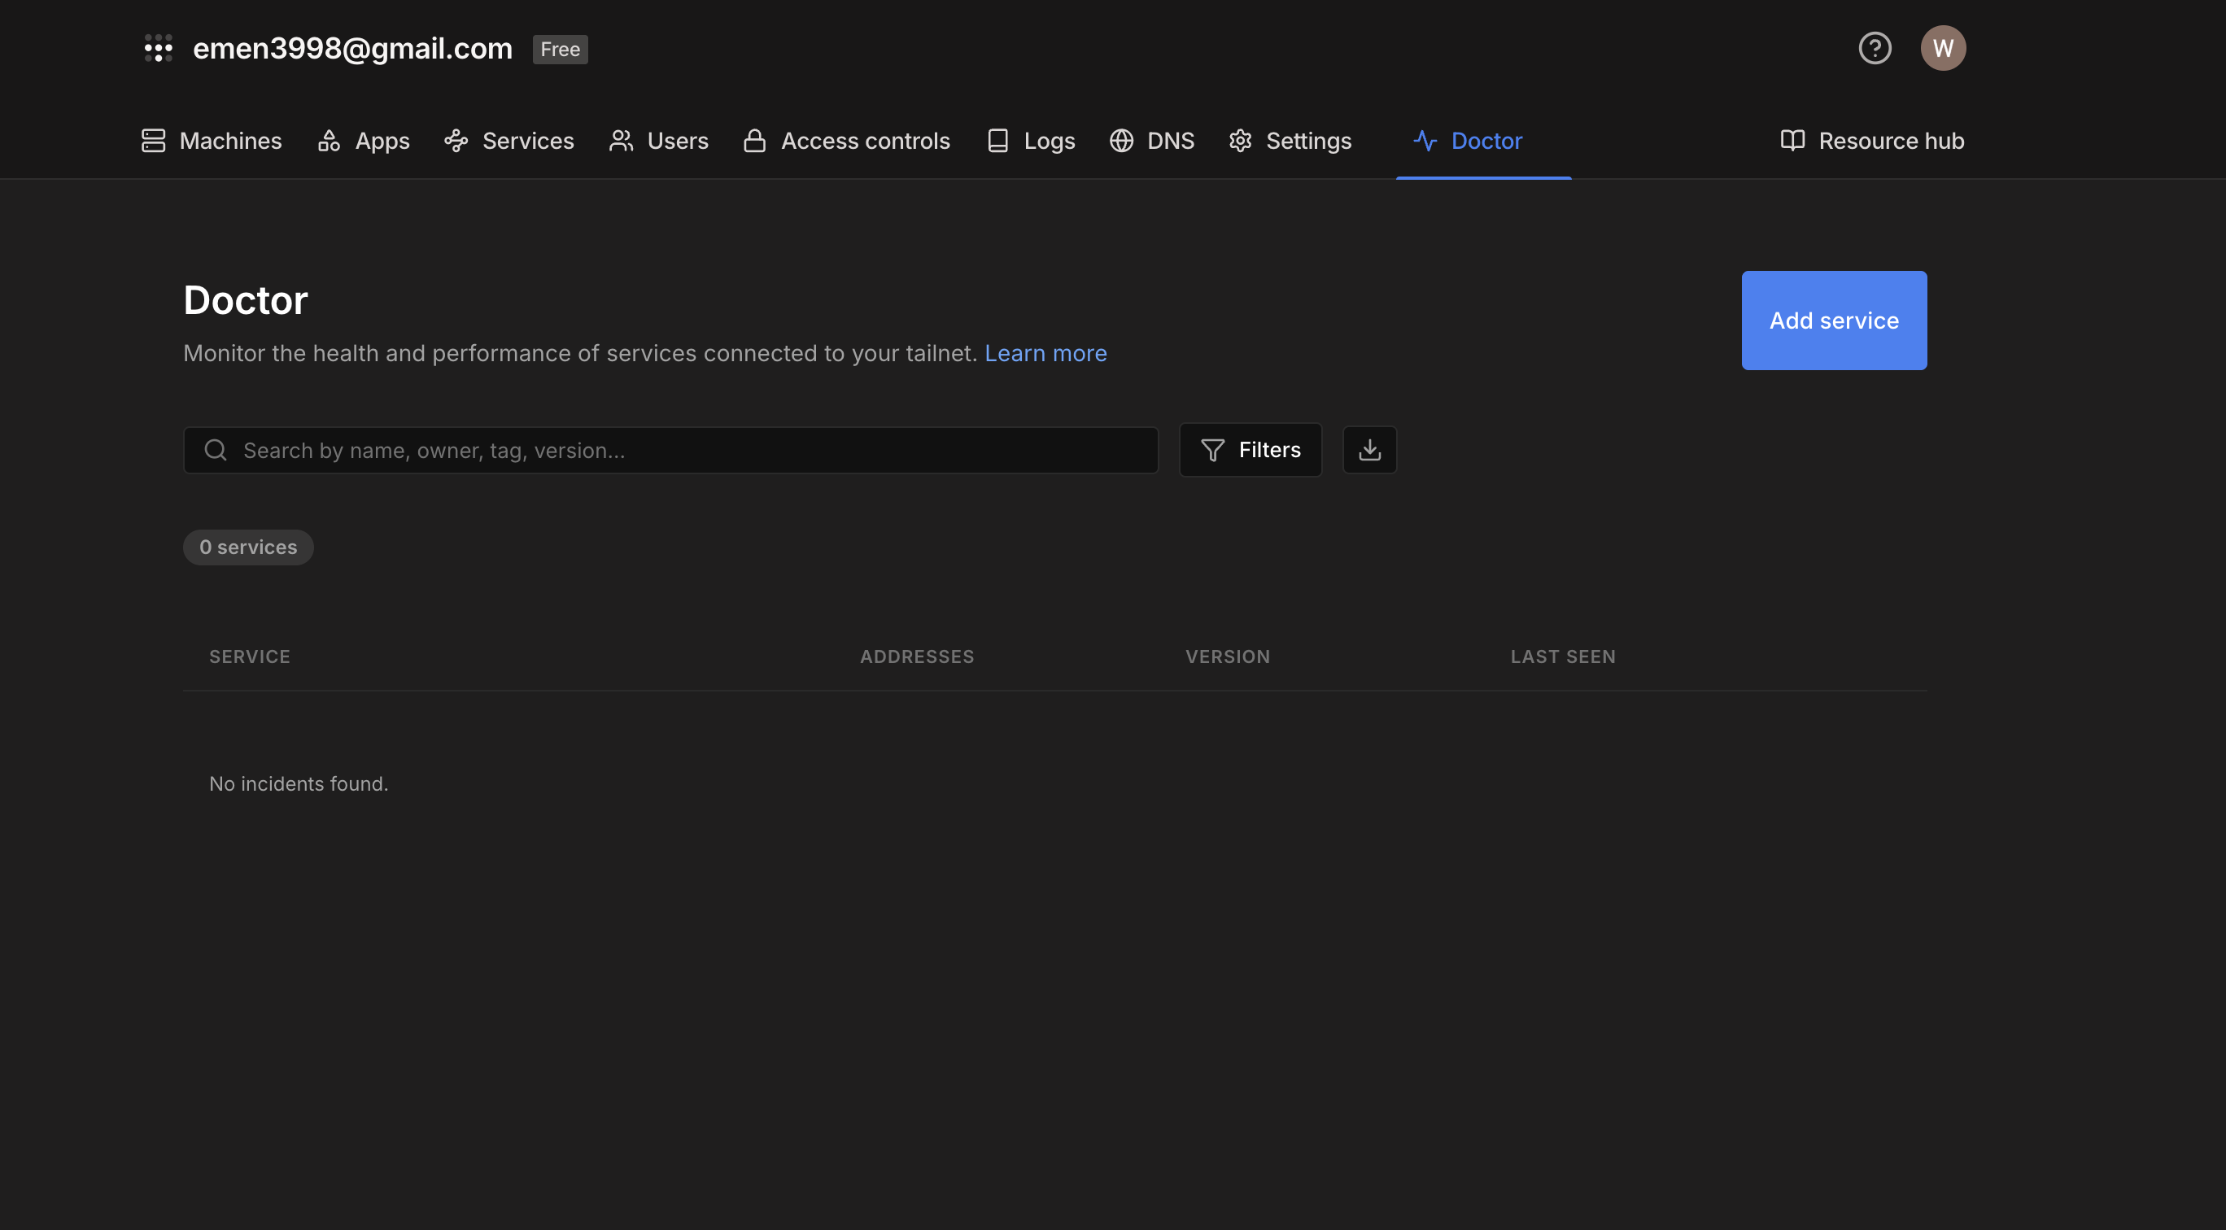The height and width of the screenshot is (1230, 2226).
Task: Focus the search by name field
Action: click(x=670, y=450)
